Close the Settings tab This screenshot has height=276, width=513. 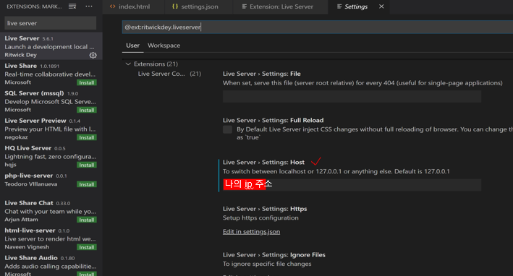pyautogui.click(x=381, y=7)
